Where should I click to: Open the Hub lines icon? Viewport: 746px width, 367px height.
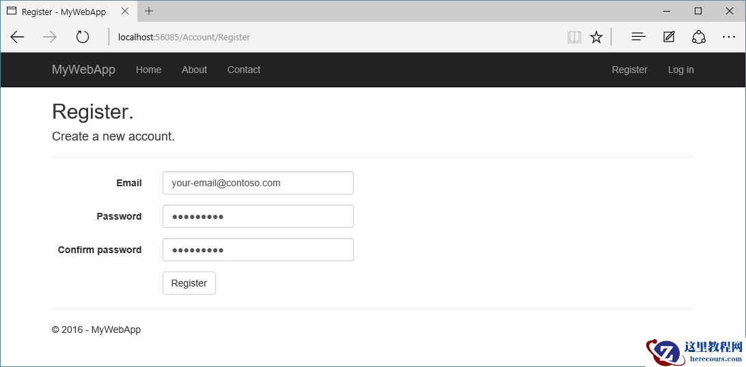(x=638, y=38)
